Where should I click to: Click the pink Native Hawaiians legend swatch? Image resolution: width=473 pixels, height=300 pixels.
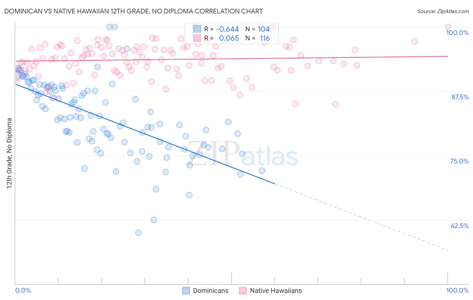(243, 291)
